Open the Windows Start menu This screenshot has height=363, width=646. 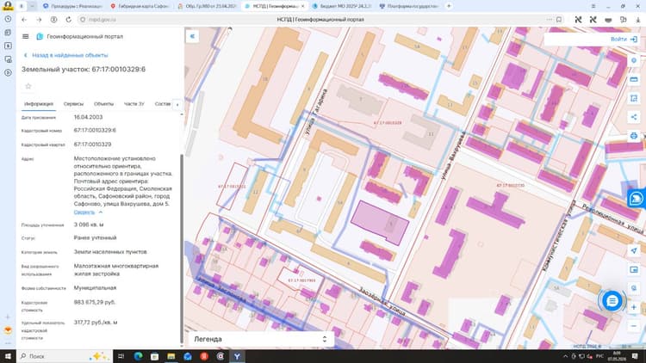coord(9,356)
